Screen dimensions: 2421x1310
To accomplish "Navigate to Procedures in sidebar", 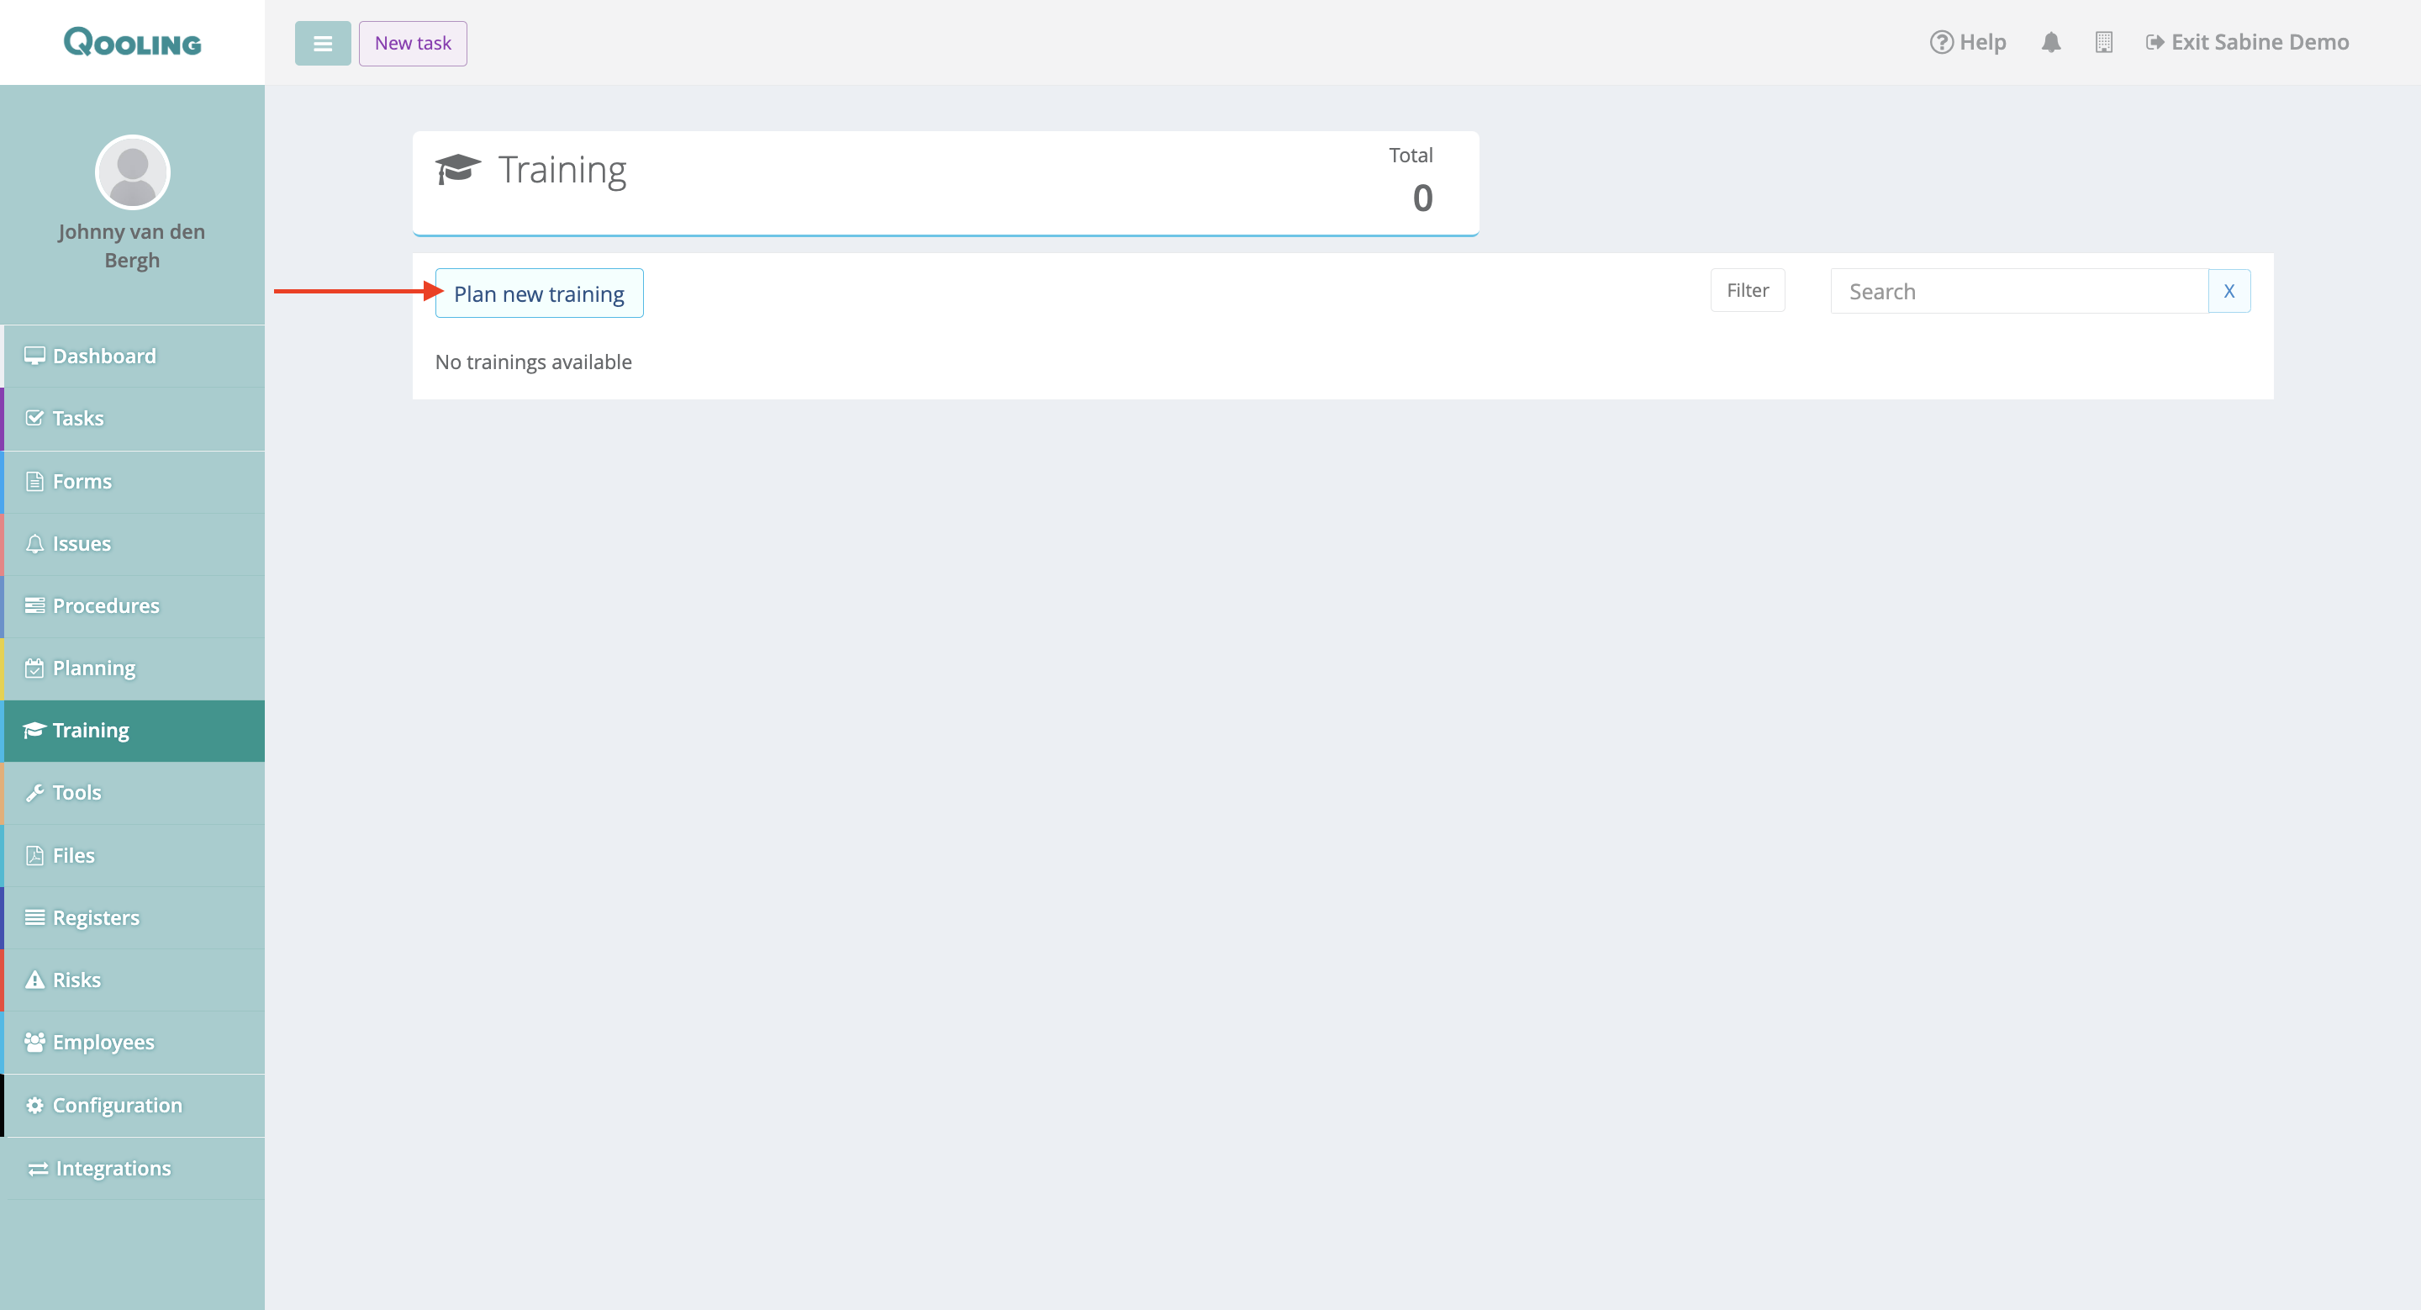I will [x=105, y=606].
